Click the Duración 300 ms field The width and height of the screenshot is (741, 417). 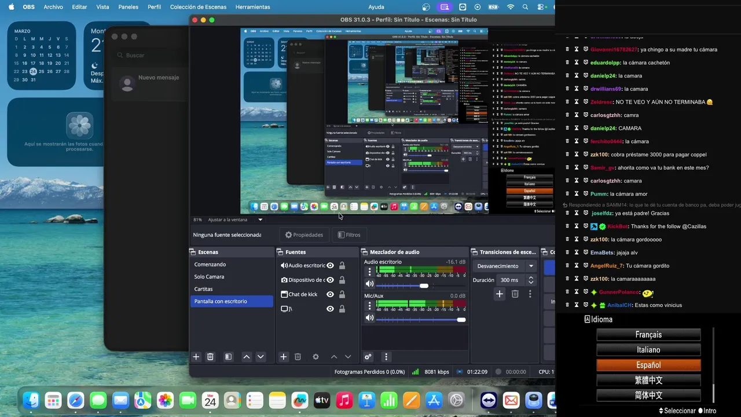click(511, 280)
